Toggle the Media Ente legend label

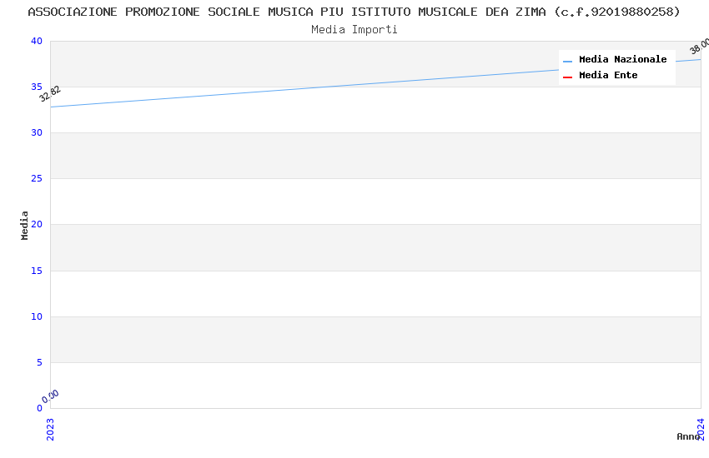[608, 76]
